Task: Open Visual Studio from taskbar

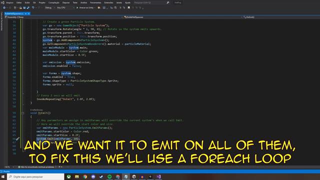Action: click(158, 176)
